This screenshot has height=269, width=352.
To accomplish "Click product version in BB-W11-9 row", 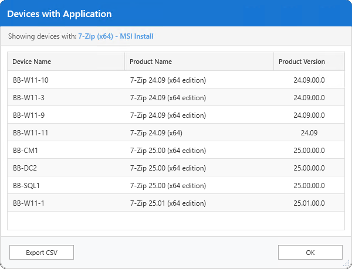I will (309, 115).
